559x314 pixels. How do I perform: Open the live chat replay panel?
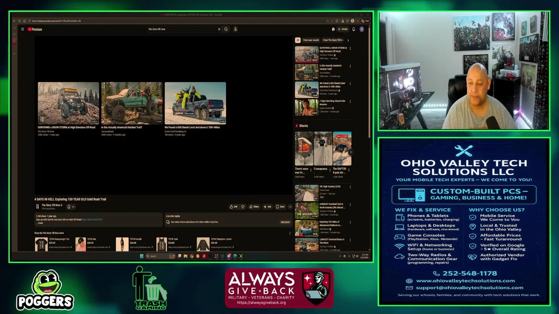click(285, 222)
